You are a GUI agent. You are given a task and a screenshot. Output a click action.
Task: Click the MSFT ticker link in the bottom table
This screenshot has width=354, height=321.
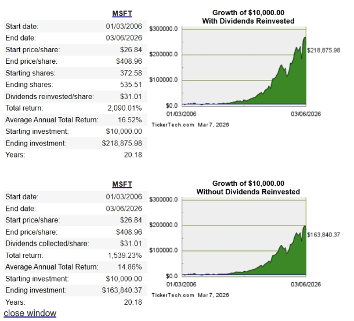coord(121,184)
